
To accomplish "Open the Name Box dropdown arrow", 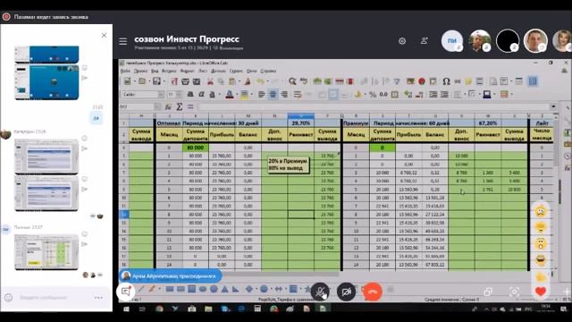I will [x=157, y=106].
